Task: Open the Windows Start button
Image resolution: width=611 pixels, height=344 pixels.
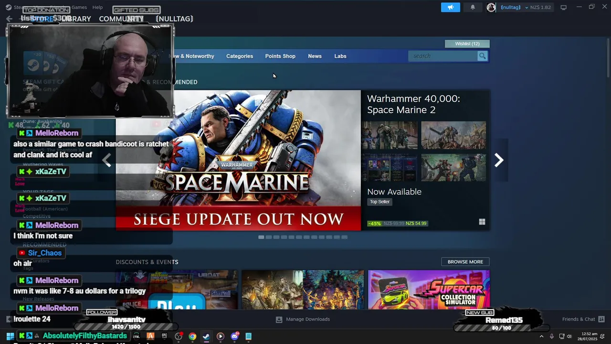Action: (10, 336)
